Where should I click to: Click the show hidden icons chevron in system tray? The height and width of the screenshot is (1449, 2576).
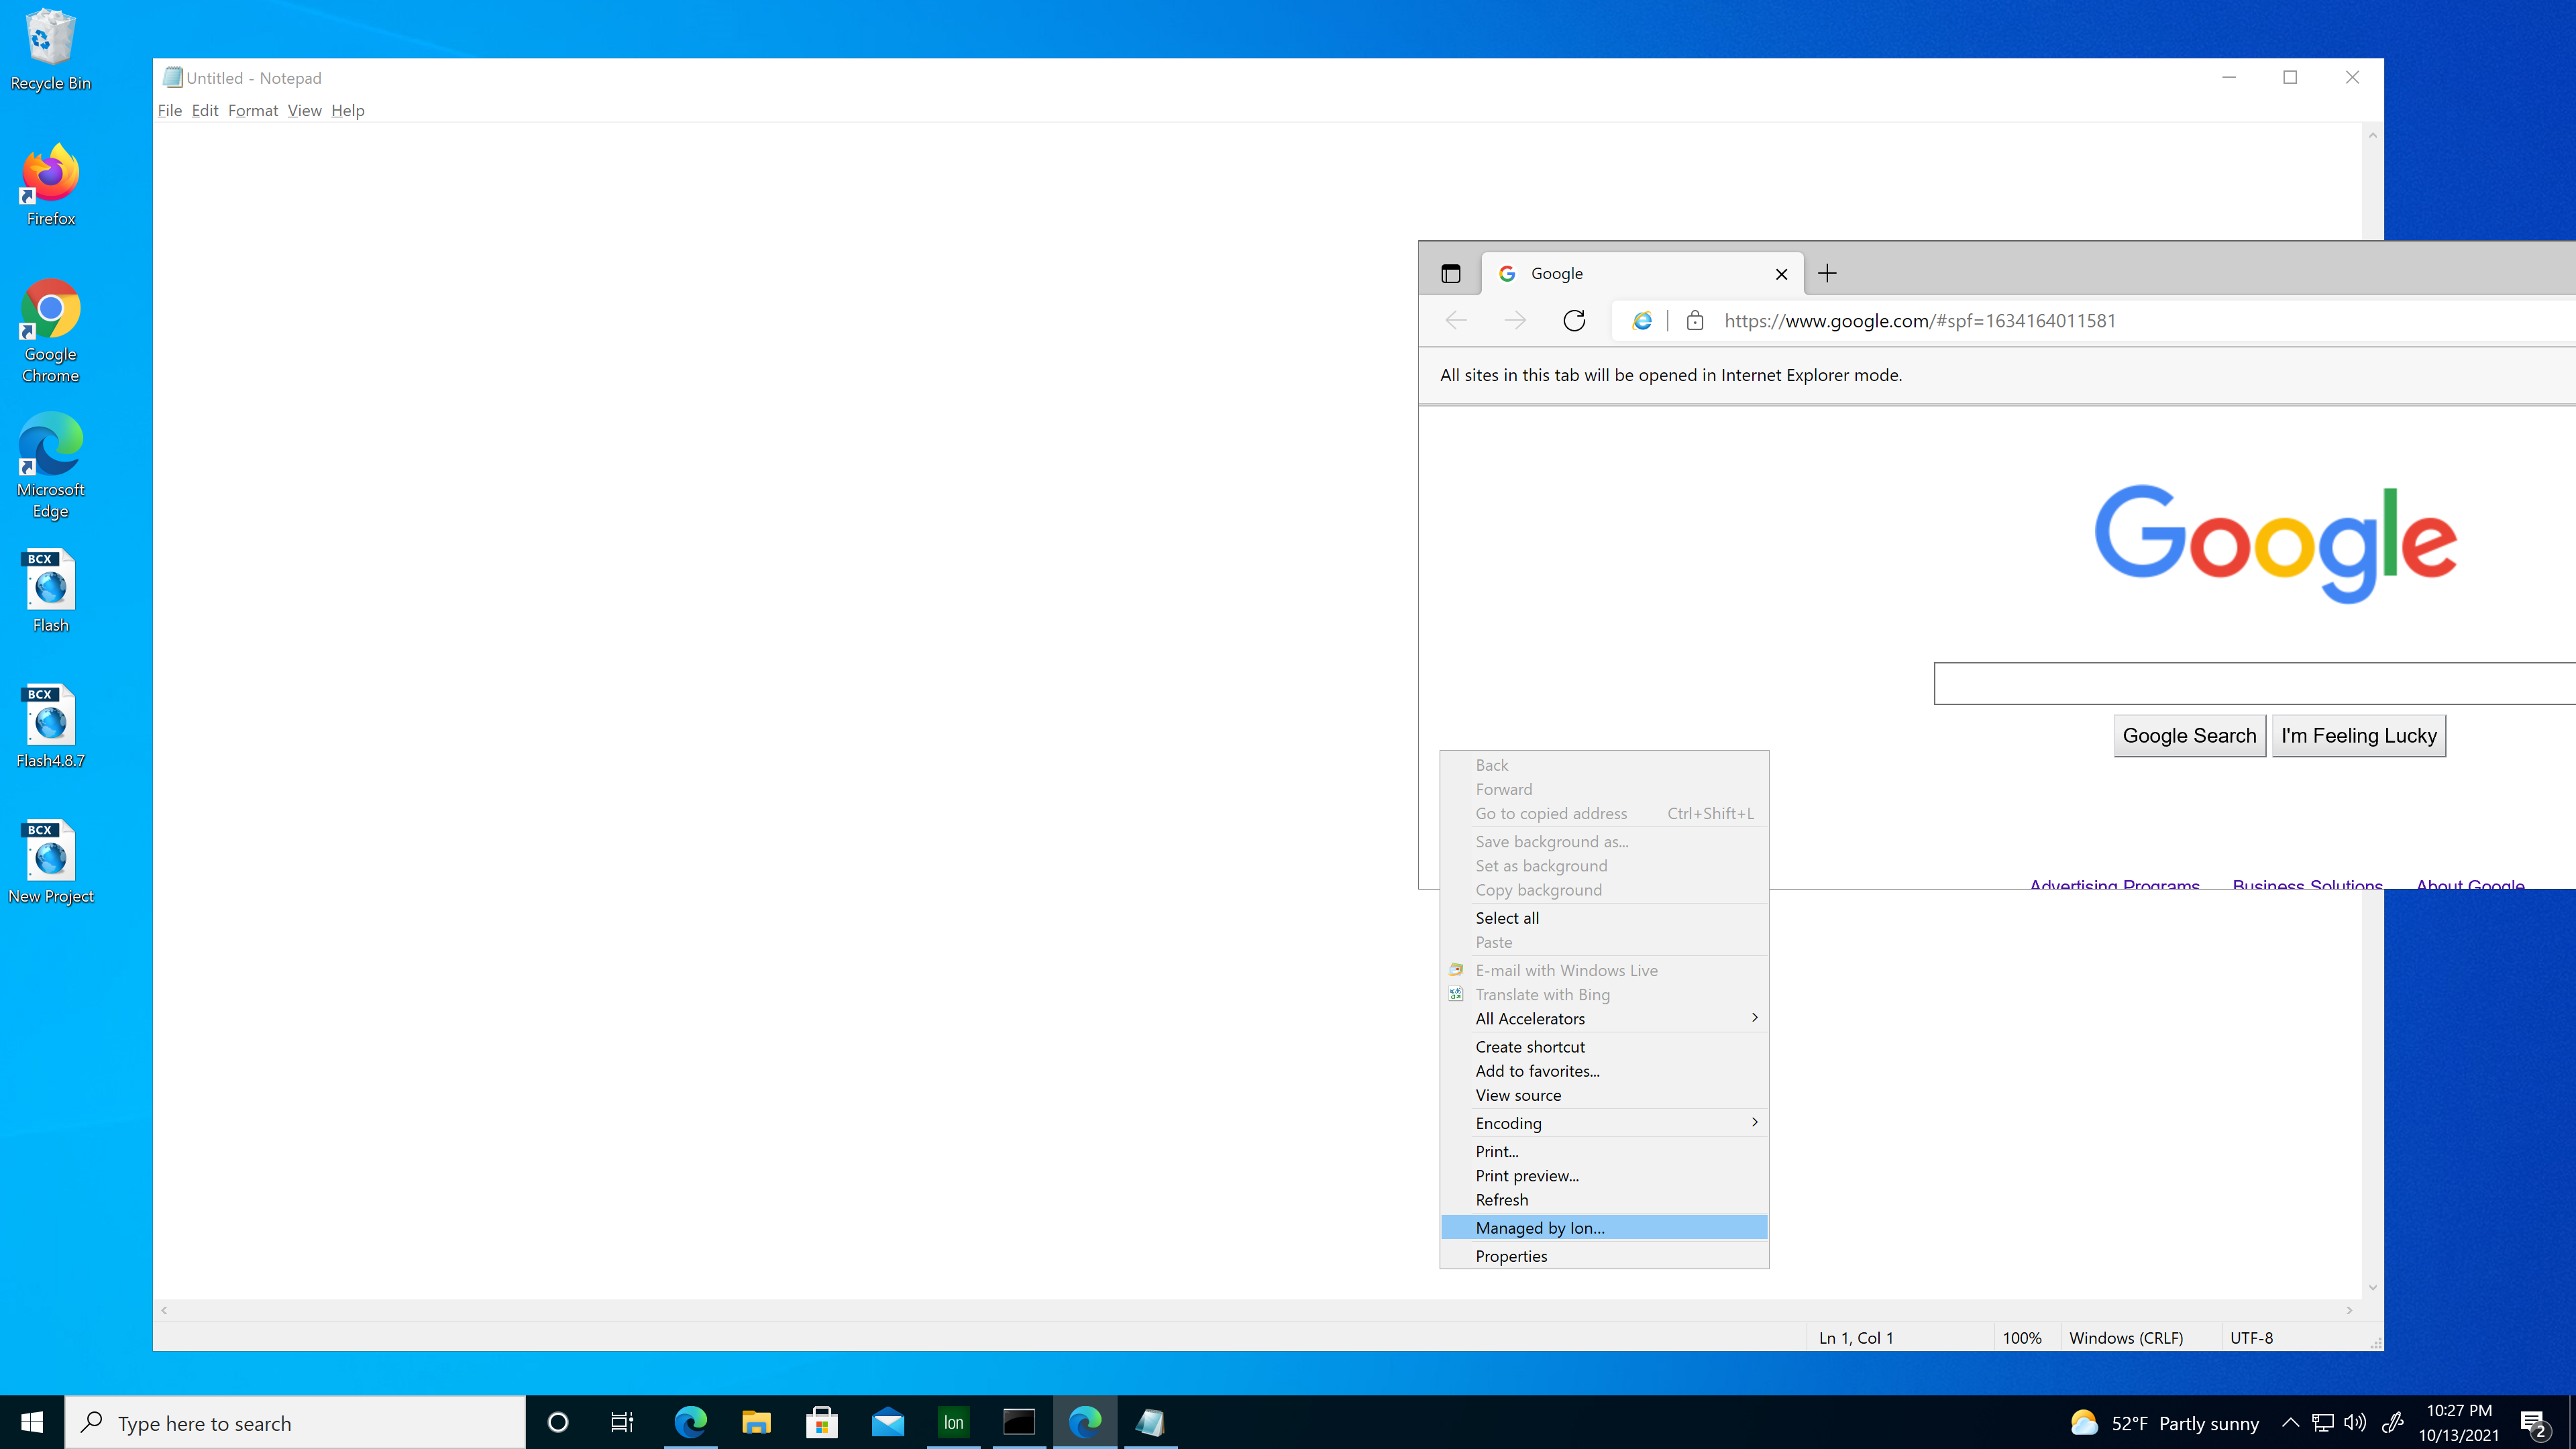[2290, 1422]
